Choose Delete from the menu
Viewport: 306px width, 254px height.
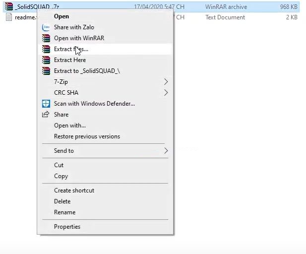pyautogui.click(x=105, y=201)
